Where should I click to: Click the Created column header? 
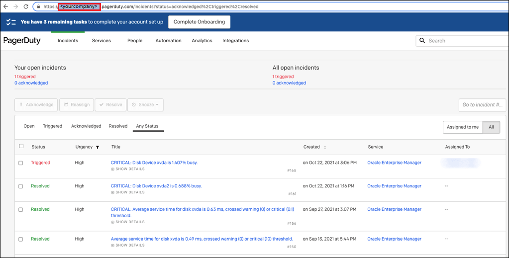[x=311, y=147]
